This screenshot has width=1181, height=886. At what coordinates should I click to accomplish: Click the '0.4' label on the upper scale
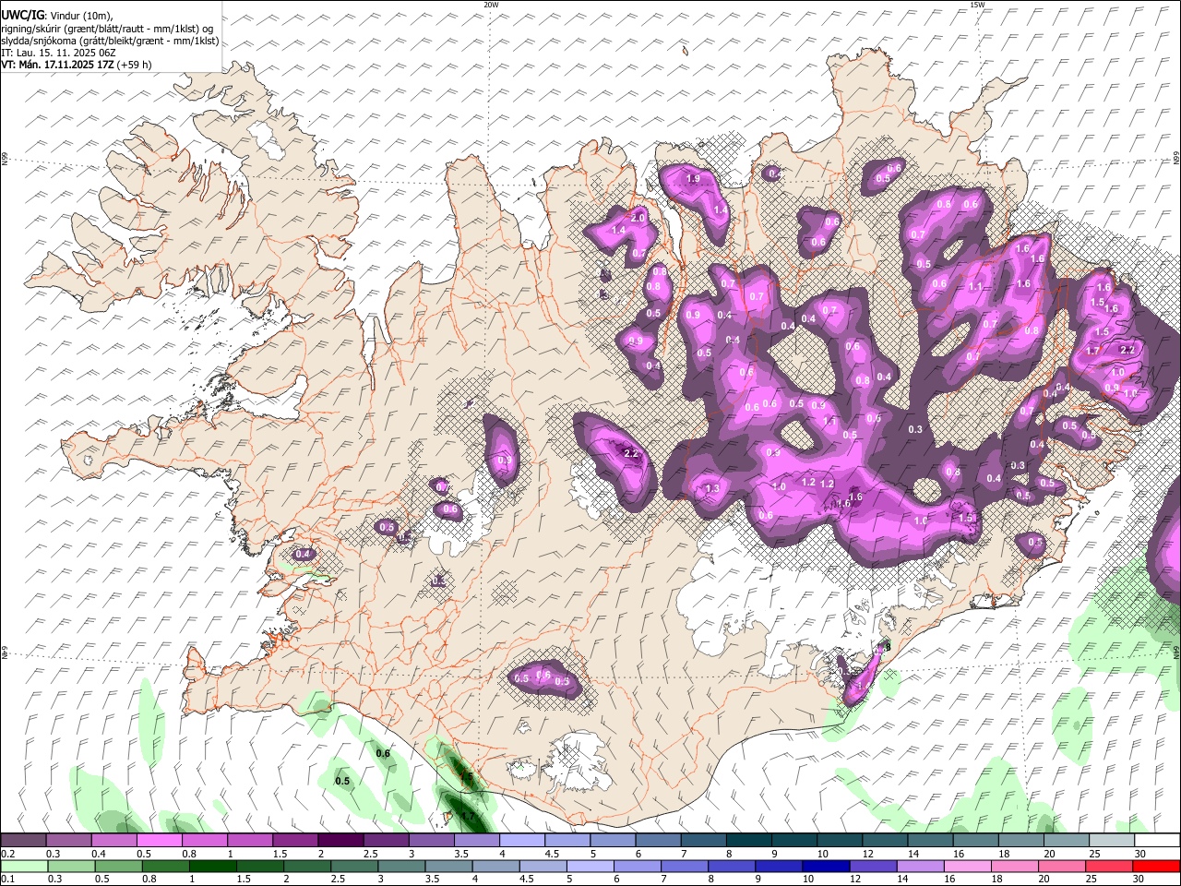(x=100, y=854)
